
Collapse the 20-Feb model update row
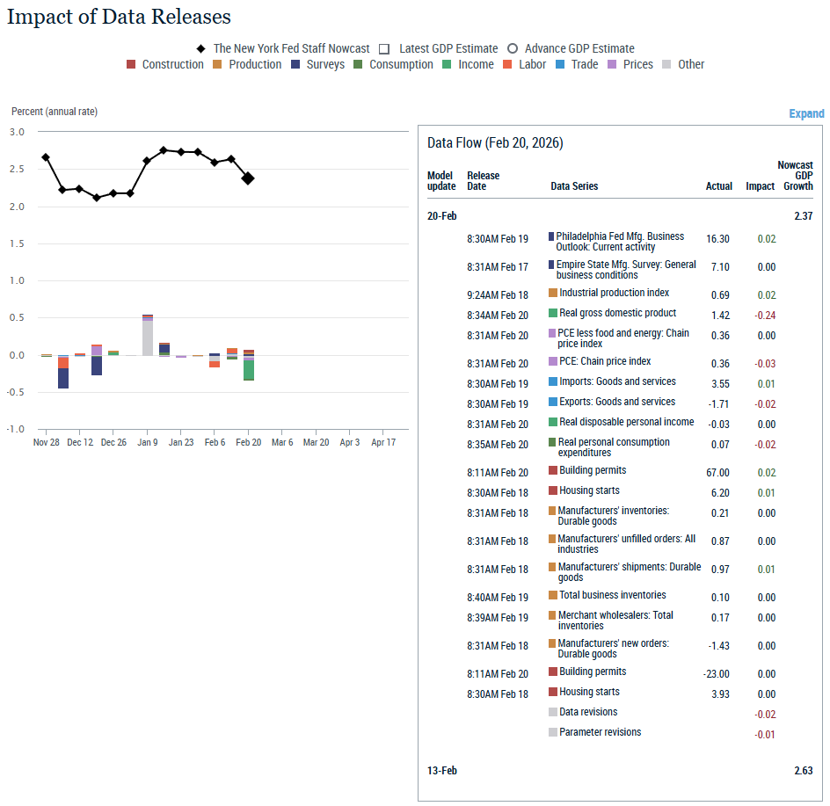point(442,215)
